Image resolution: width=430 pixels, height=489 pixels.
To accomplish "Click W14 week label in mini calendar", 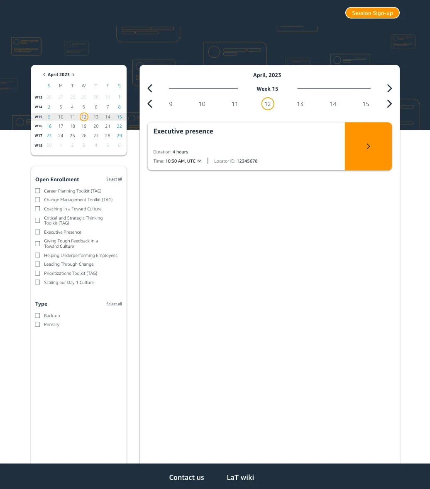I will click(x=38, y=107).
